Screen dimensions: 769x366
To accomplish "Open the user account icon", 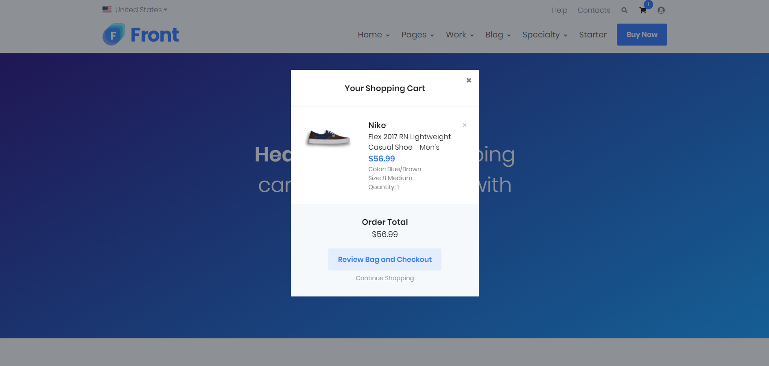I will click(661, 10).
